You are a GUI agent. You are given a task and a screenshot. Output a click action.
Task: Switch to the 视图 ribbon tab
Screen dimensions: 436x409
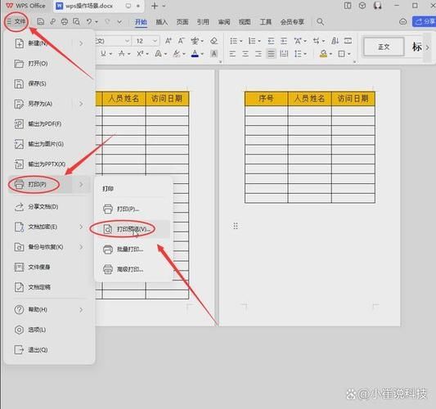(245, 22)
